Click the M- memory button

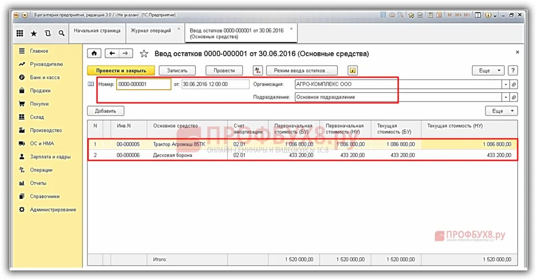pos(467,15)
